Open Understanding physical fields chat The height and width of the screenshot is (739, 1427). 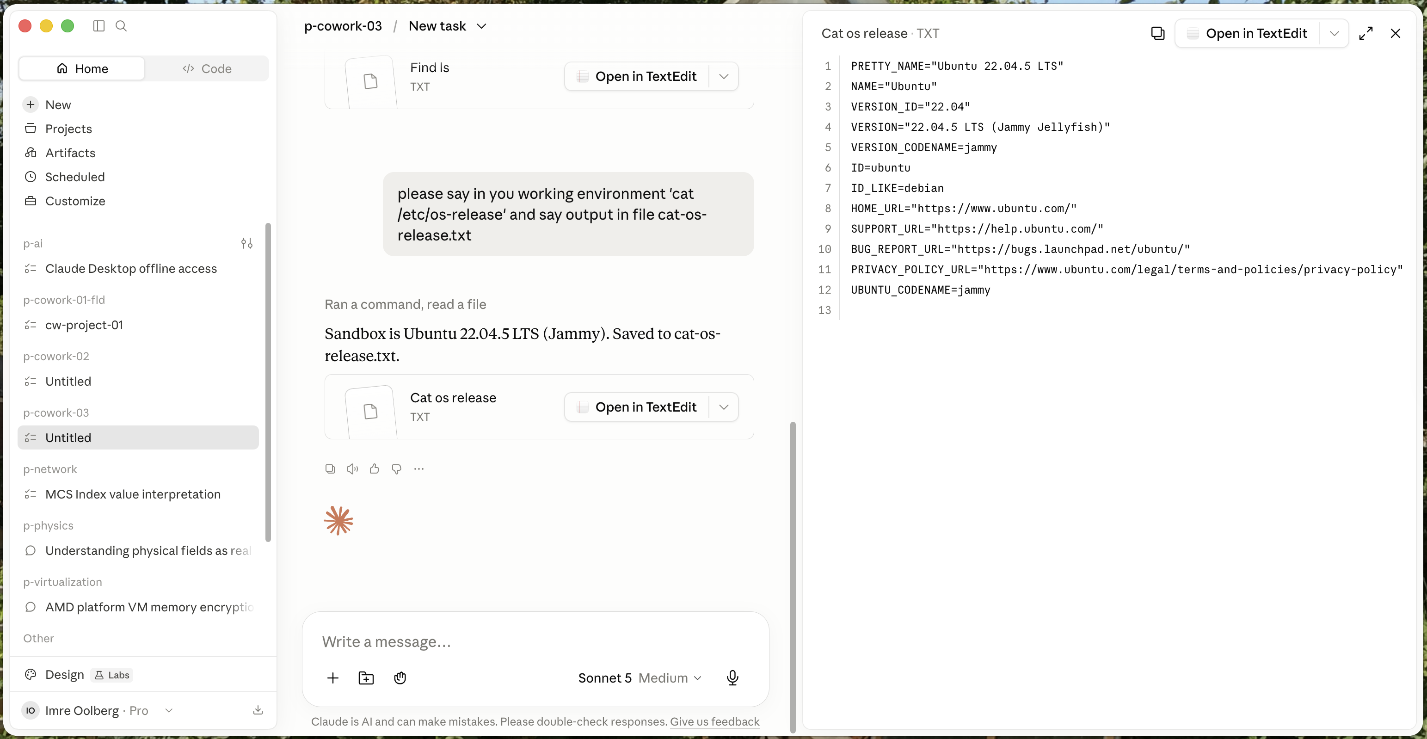tap(138, 551)
